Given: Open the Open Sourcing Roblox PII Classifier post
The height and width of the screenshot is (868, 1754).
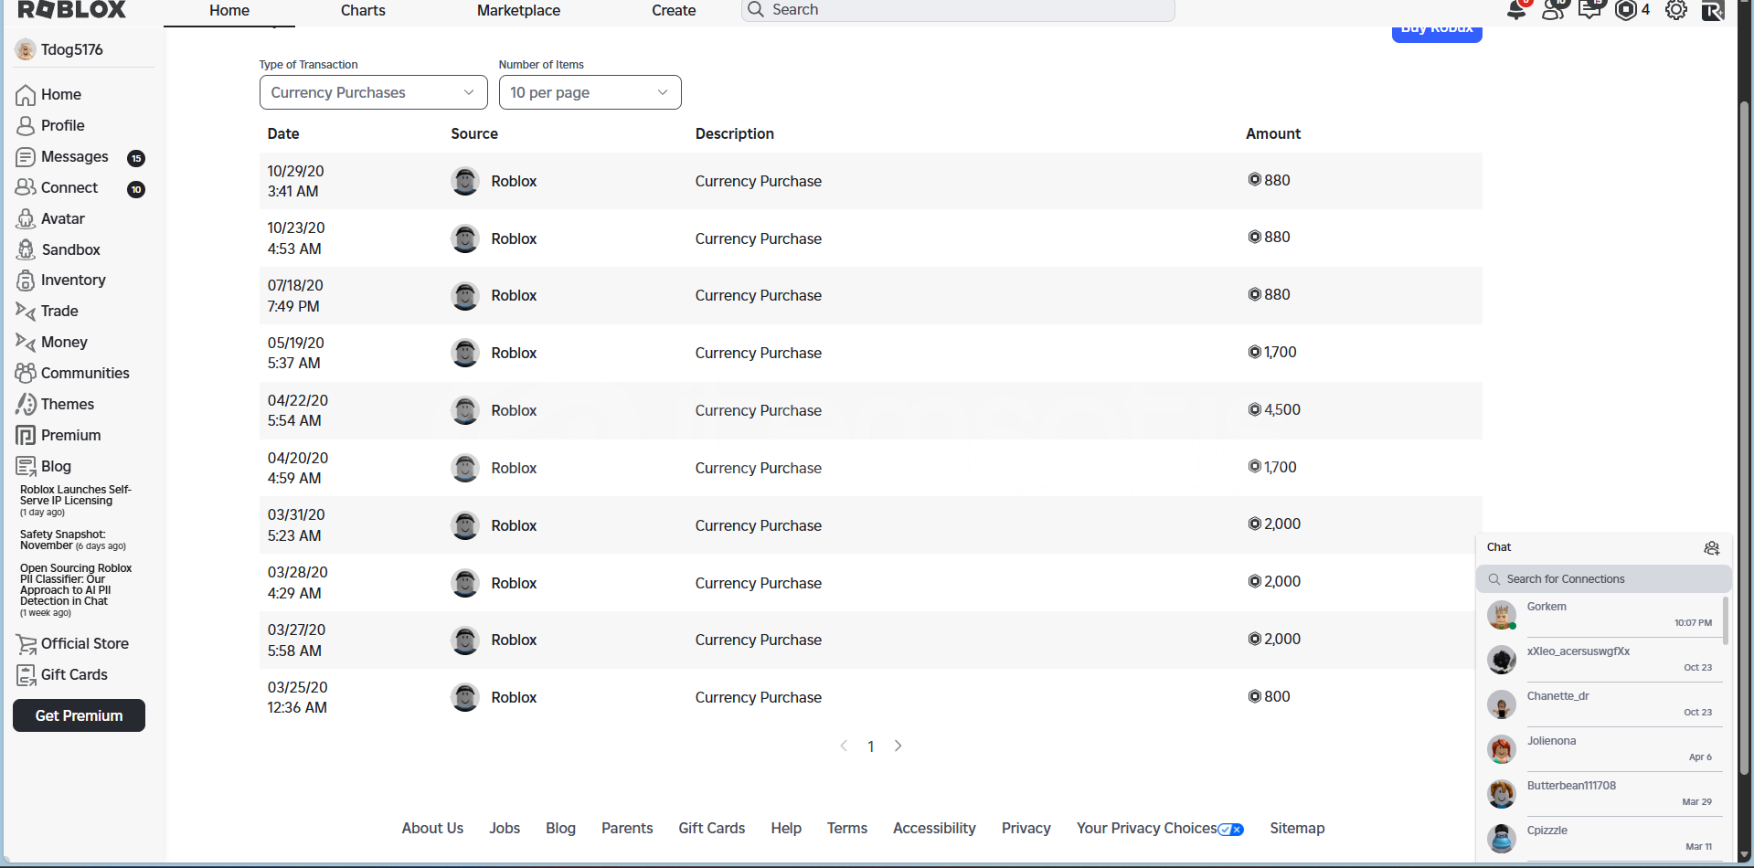Looking at the screenshot, I should pos(76,585).
